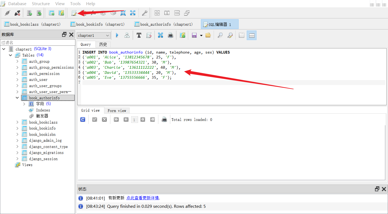Open the chapter1 database dropdown
Viewport: 388px width, 214px height.
tap(94, 35)
